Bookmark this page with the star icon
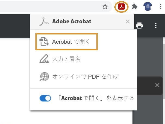The width and height of the screenshot is (165, 124). pos(105,7)
